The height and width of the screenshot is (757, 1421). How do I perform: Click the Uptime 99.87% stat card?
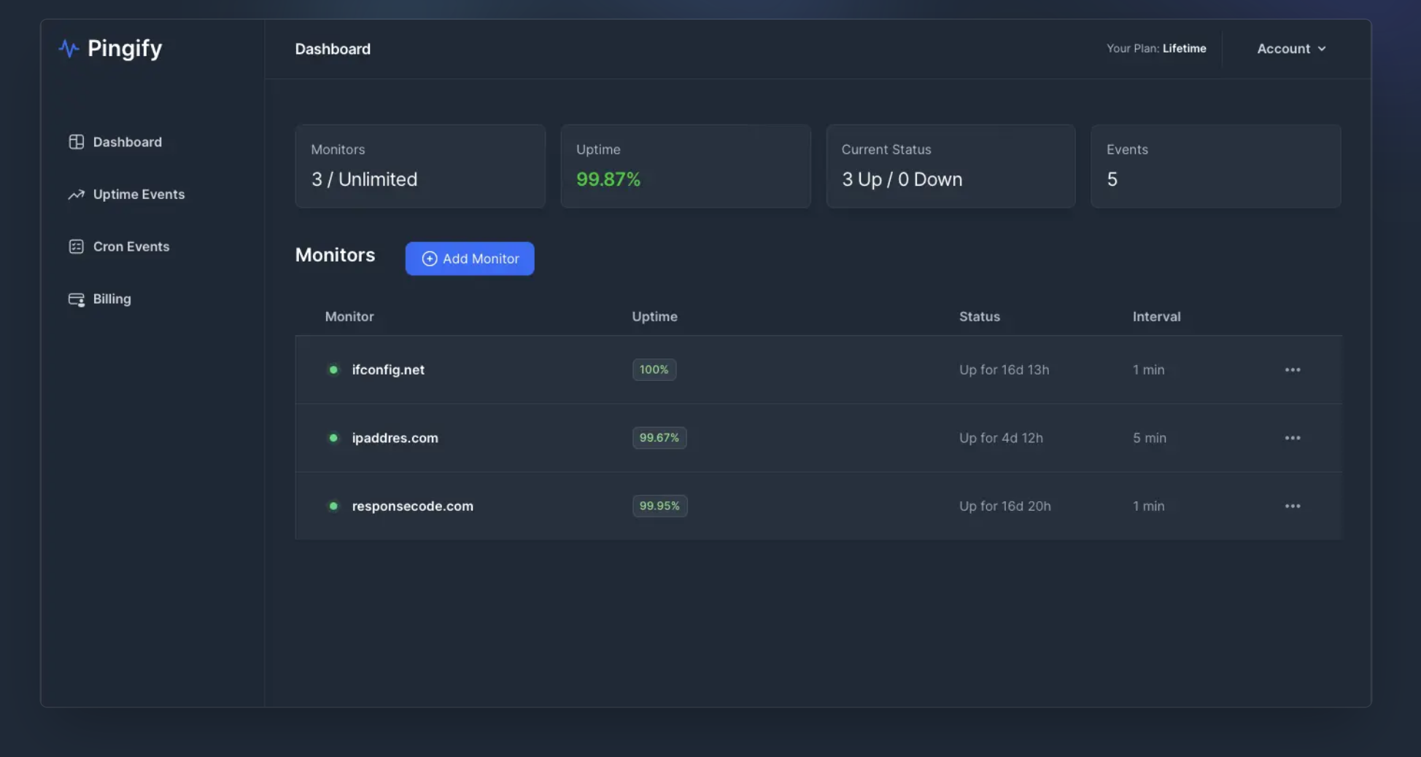coord(686,166)
